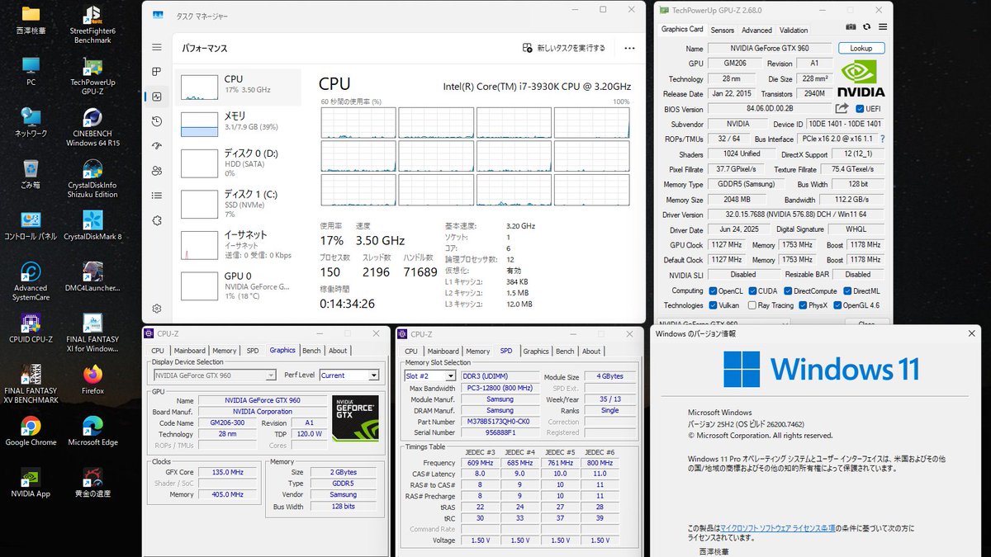This screenshot has width=991, height=557.
Task: Click GPU-Z screenshot camera icon
Action: click(x=851, y=28)
